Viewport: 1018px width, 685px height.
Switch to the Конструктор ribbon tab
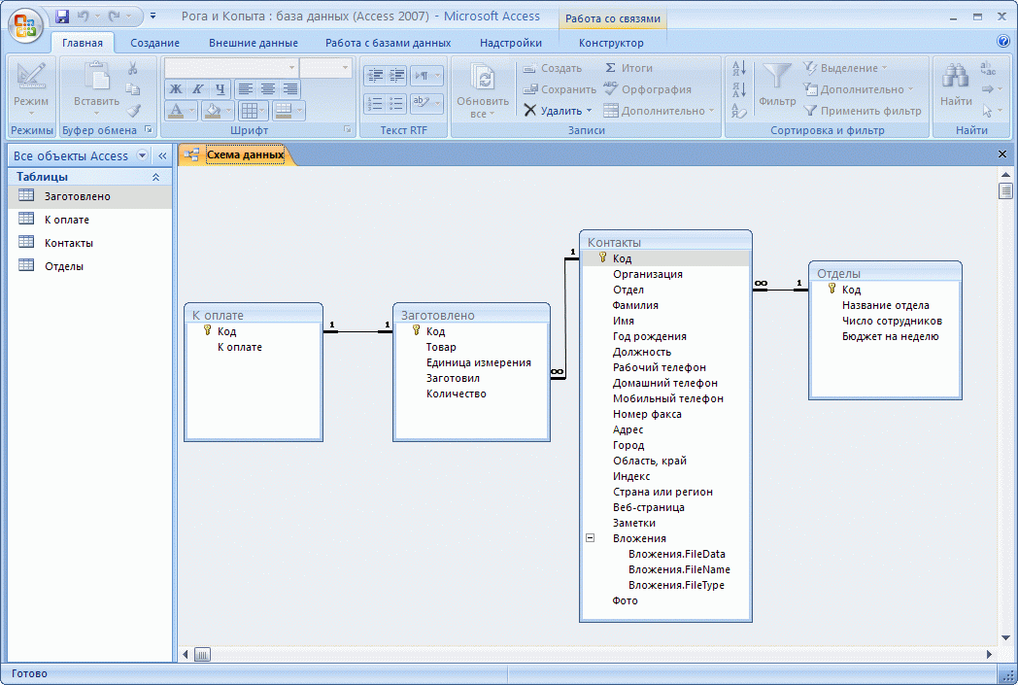(x=610, y=43)
